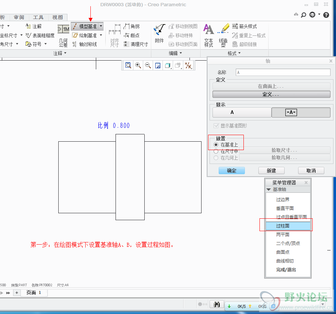336x314 pixels.
Task: Click the arrow style (箭头样式) tool
Action: point(244,26)
